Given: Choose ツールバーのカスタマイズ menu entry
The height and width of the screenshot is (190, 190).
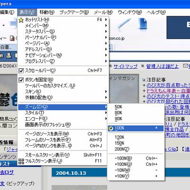Looking at the screenshot, I should point(63,85).
